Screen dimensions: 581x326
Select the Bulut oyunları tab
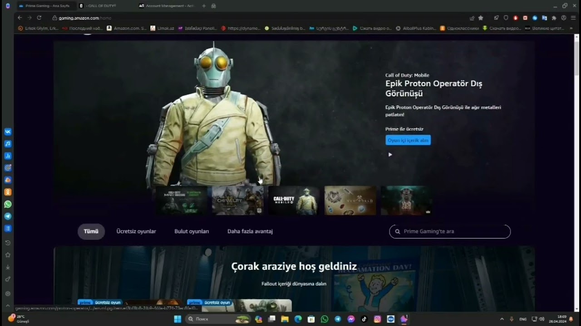(x=192, y=231)
